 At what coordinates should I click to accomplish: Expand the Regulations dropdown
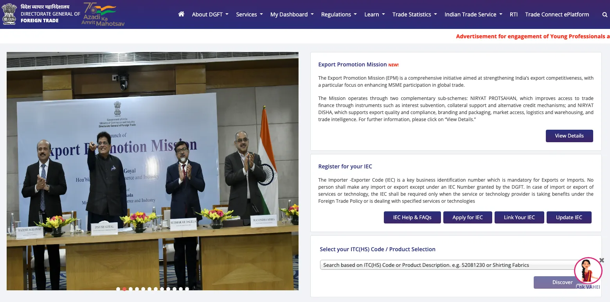339,14
